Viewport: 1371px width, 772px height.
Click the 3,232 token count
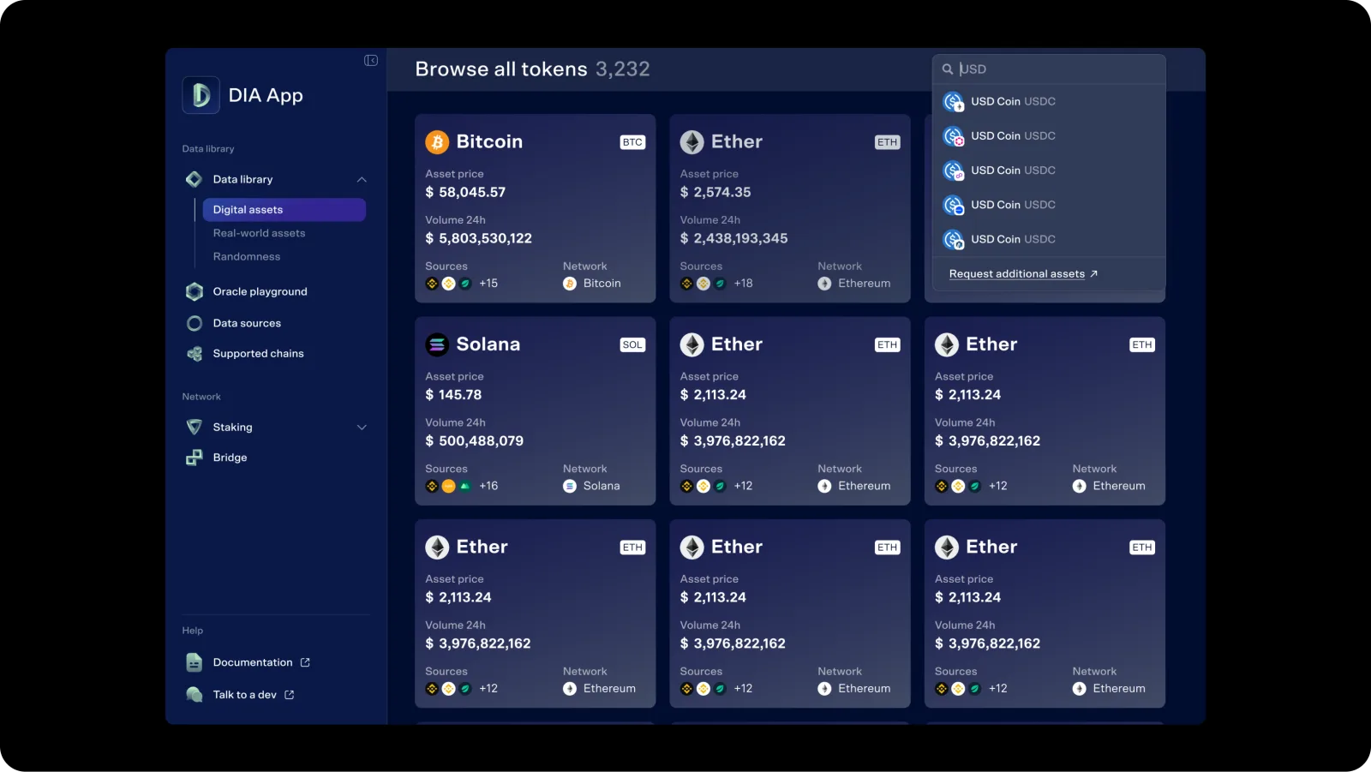coord(623,69)
